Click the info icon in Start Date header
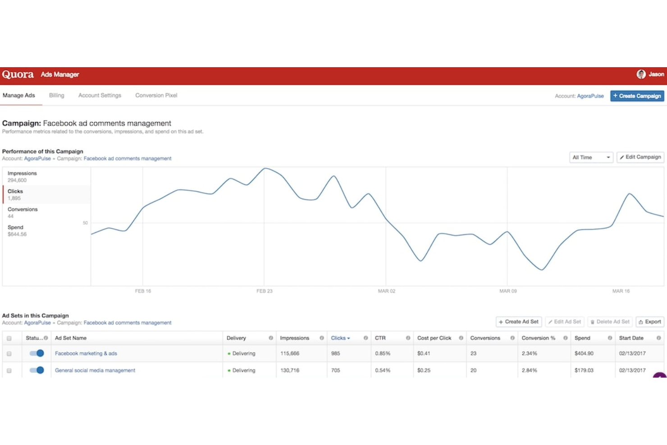 pos(658,338)
